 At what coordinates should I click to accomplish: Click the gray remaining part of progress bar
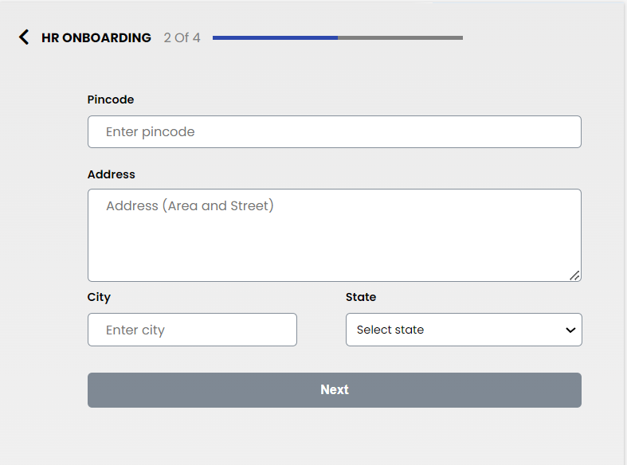400,37
